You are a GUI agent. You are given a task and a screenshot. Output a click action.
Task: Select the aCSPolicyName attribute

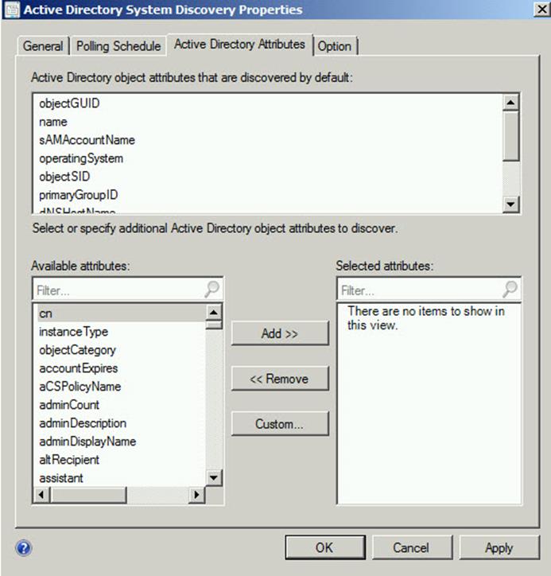(80, 387)
